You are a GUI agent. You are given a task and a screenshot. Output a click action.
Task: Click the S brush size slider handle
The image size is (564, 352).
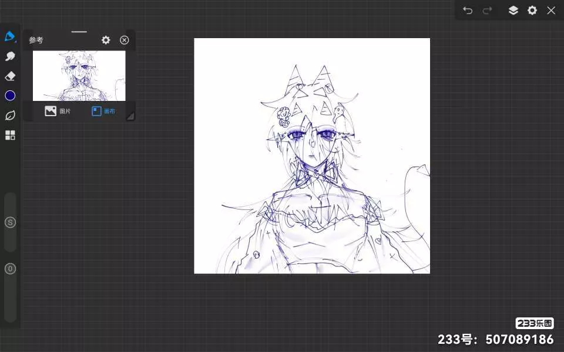point(10,222)
